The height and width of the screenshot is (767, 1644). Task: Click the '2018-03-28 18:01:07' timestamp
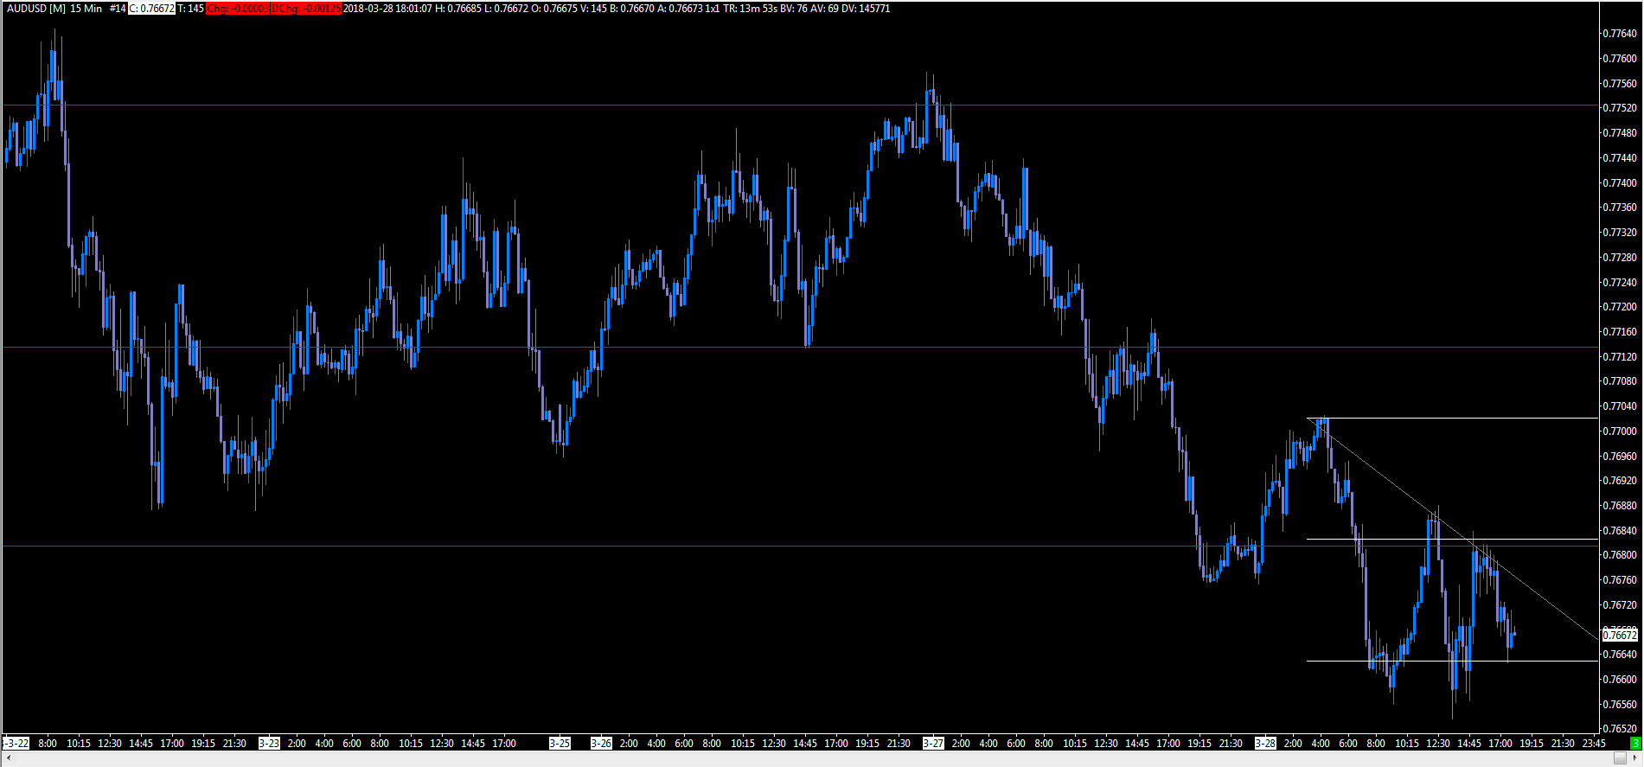click(387, 9)
